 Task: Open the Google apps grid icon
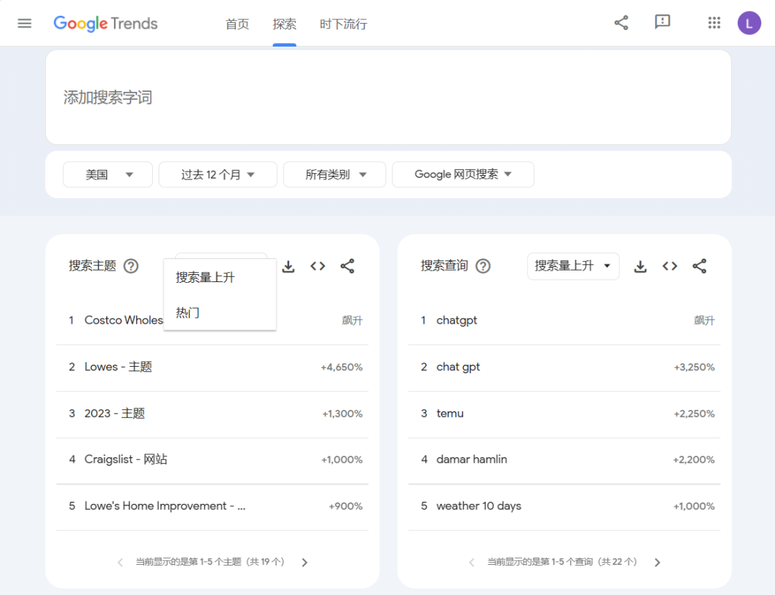tap(714, 22)
